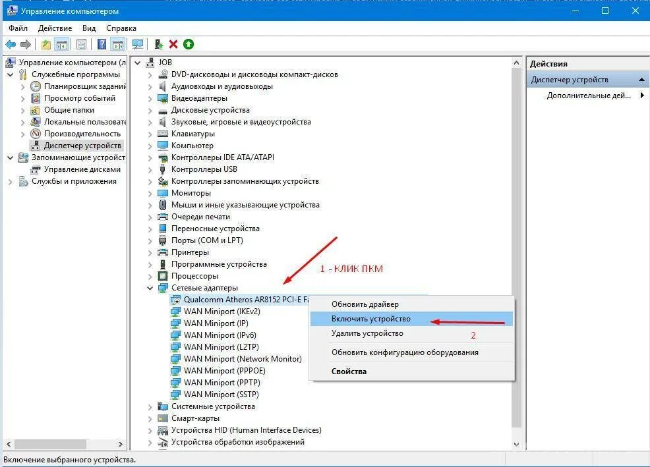This screenshot has height=467, width=650.
Task: Click the red X uninstall device icon
Action: click(173, 44)
